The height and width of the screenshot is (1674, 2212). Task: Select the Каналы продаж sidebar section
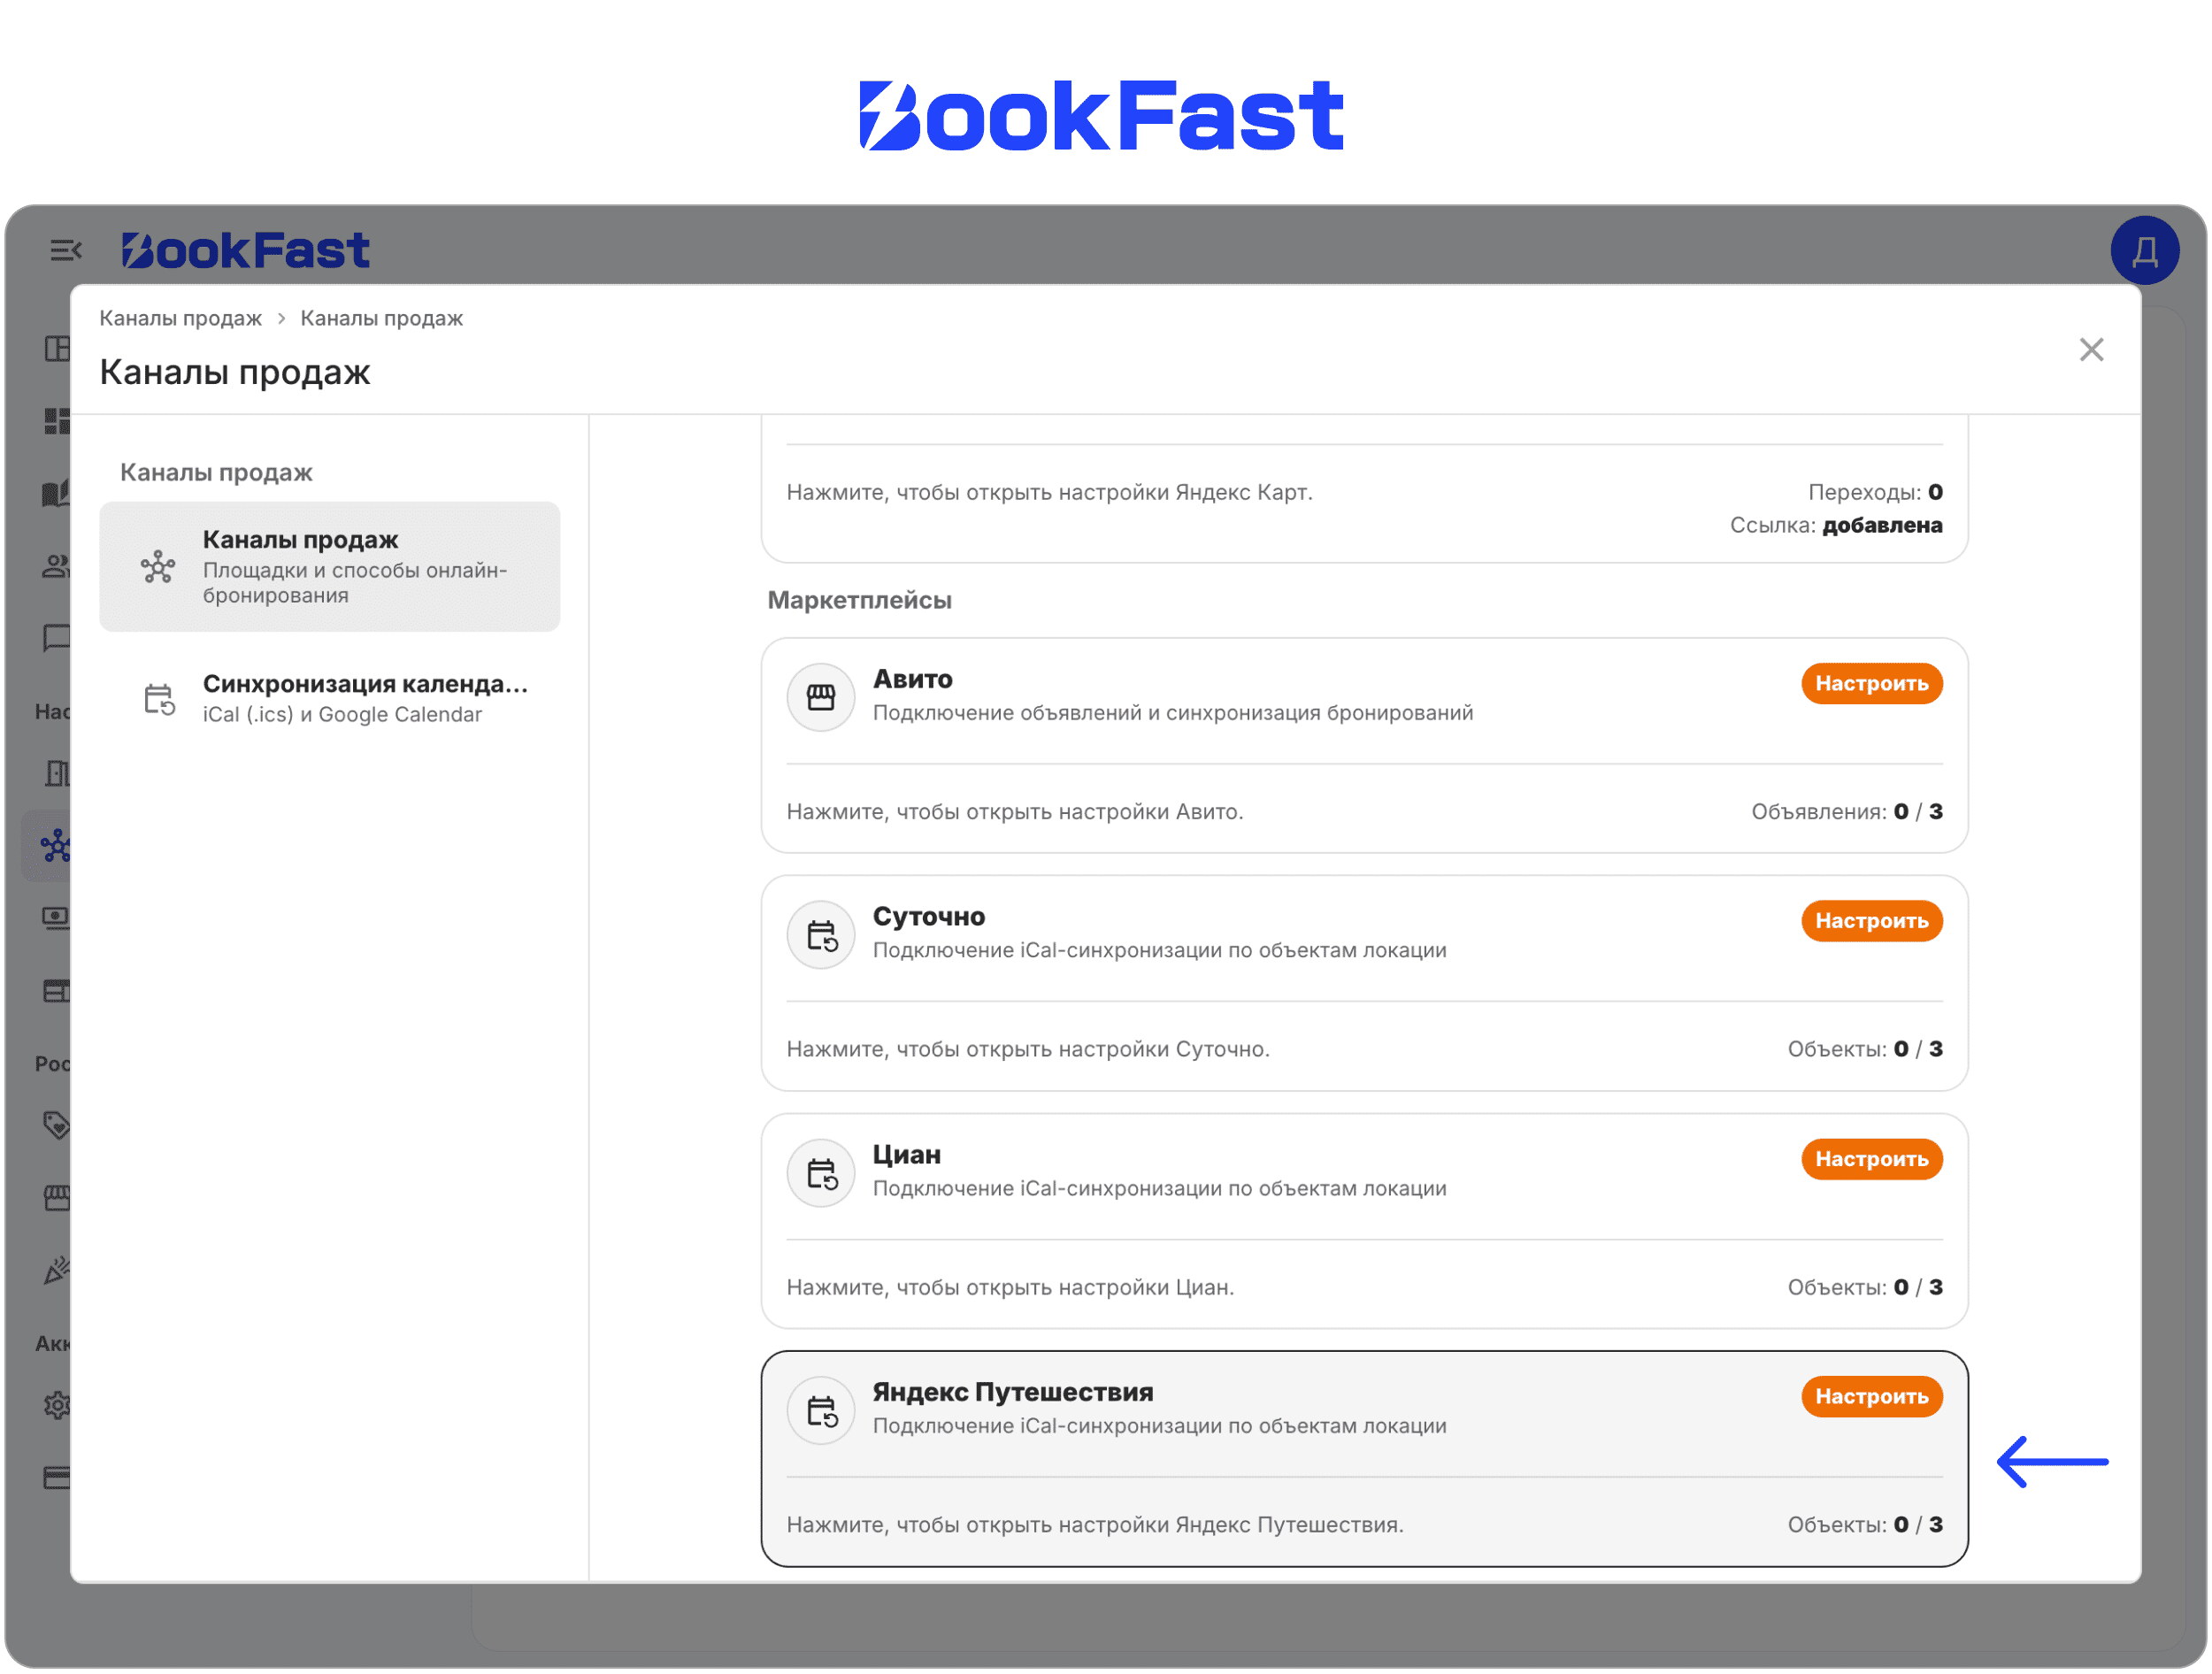(x=329, y=566)
